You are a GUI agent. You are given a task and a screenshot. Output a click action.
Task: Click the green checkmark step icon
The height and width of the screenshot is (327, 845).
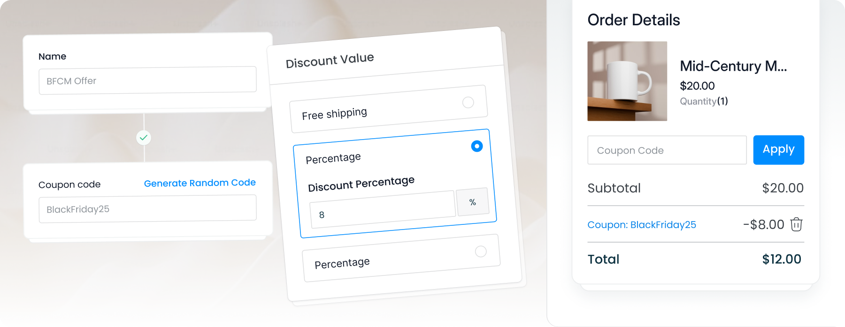[x=144, y=138]
